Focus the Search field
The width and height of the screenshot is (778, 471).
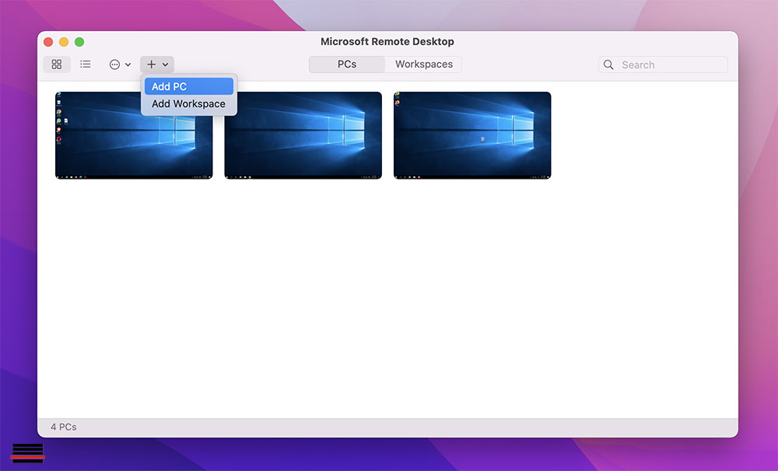pos(663,65)
